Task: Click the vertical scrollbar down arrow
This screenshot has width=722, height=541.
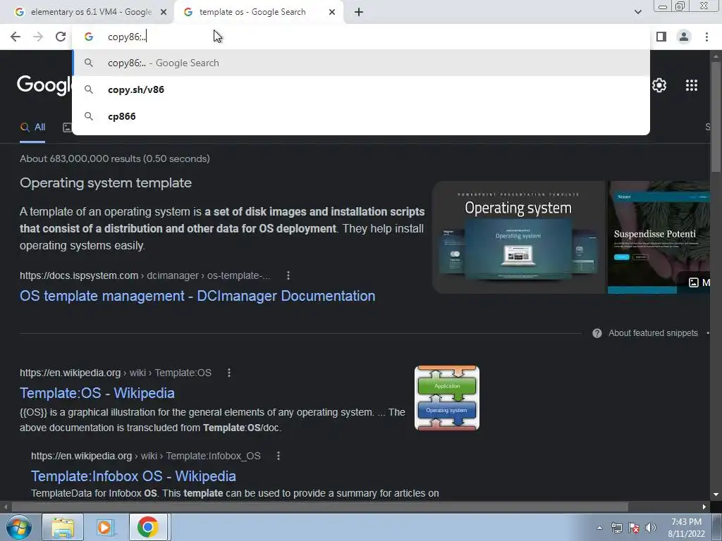Action: point(716,495)
